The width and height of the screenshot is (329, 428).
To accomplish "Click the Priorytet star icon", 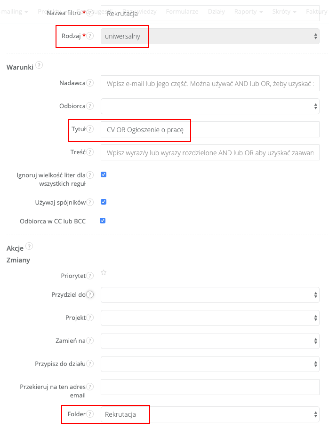I will point(104,273).
